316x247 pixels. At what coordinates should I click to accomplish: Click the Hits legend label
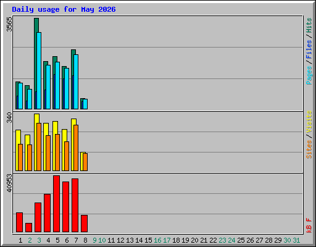coord(309,25)
